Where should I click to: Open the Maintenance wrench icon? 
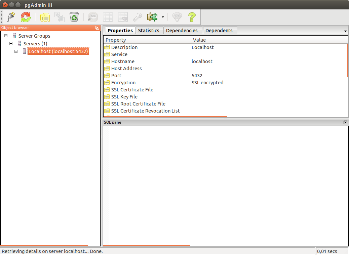tap(138, 17)
